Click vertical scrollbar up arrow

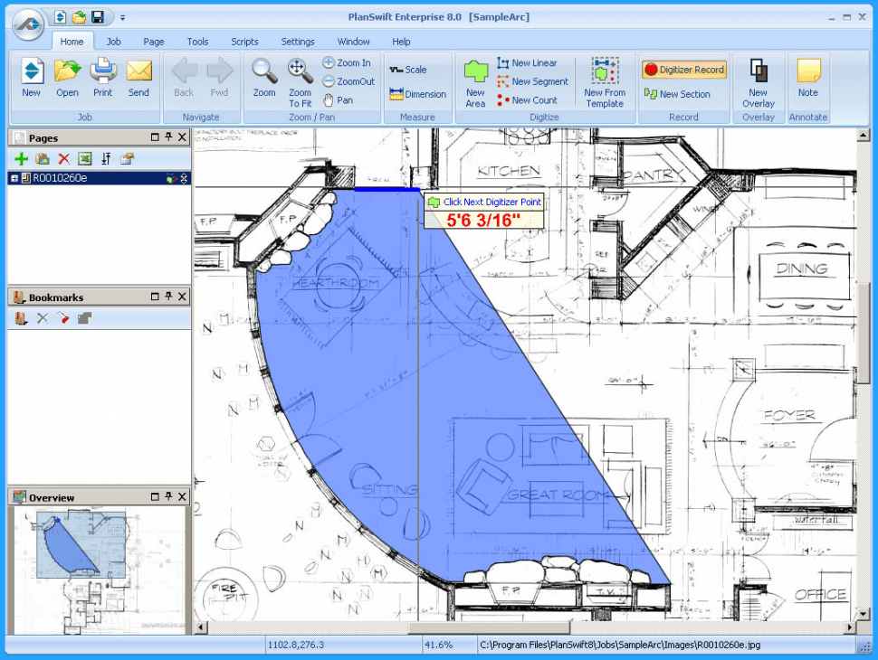[863, 135]
